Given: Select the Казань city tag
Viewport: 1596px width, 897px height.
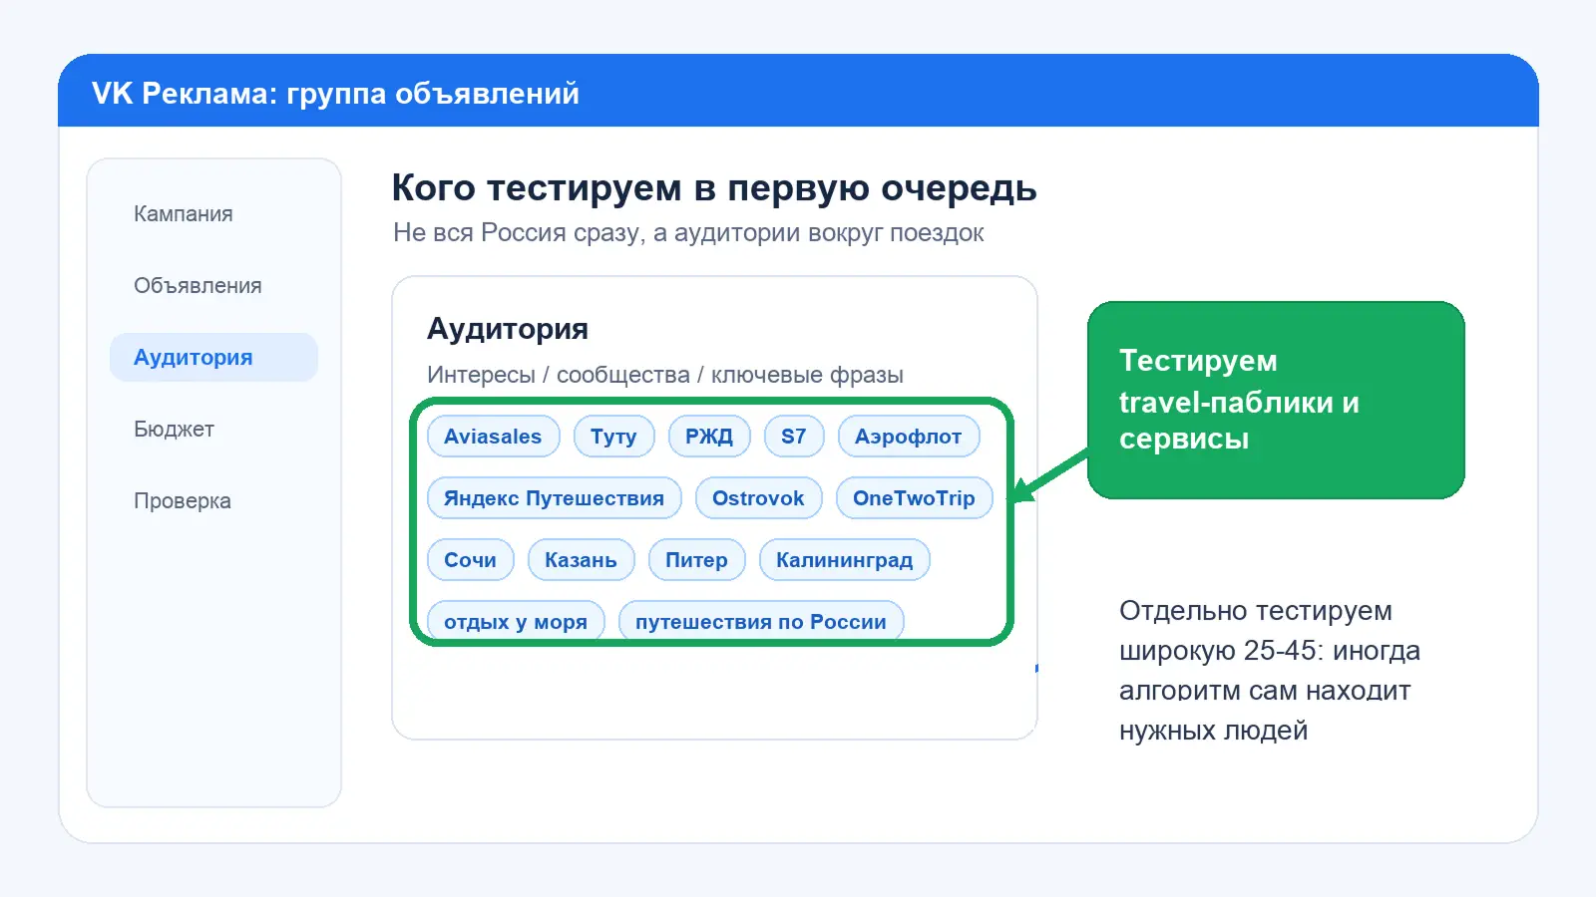Looking at the screenshot, I should pyautogui.click(x=581, y=560).
